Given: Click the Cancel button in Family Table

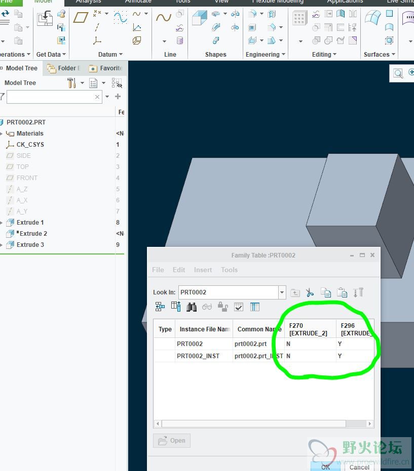Looking at the screenshot, I should coord(359,467).
